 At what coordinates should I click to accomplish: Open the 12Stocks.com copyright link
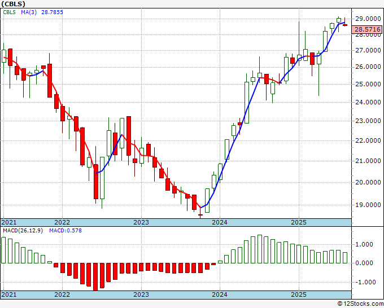[360, 304]
